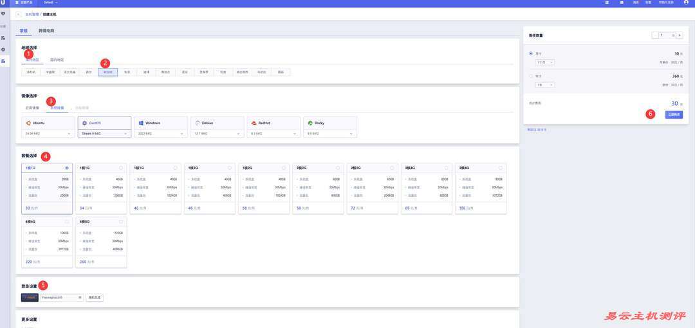Click the Ubuntu logo icon
Image resolution: width=695 pixels, height=328 pixels.
[28, 122]
